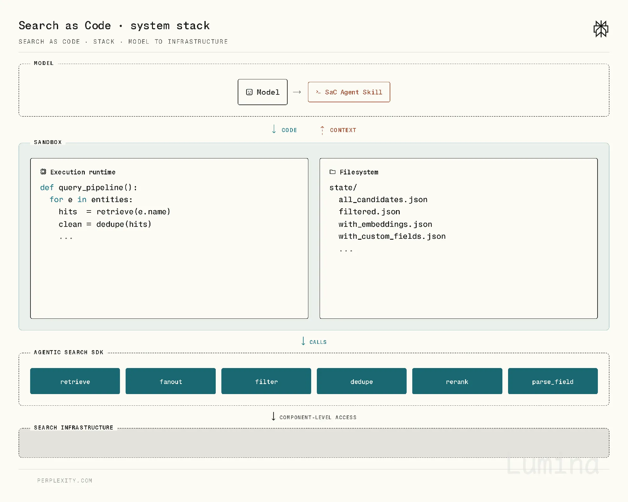Image resolution: width=628 pixels, height=502 pixels.
Task: Click the PERPLEXITY.COM footer link
Action: 65,481
